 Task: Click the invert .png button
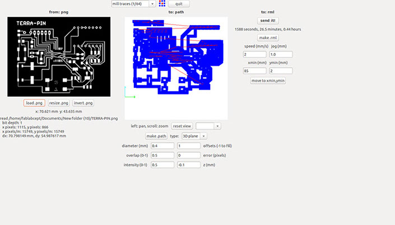point(83,103)
